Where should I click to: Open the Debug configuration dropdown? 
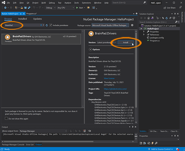tap(51, 8)
